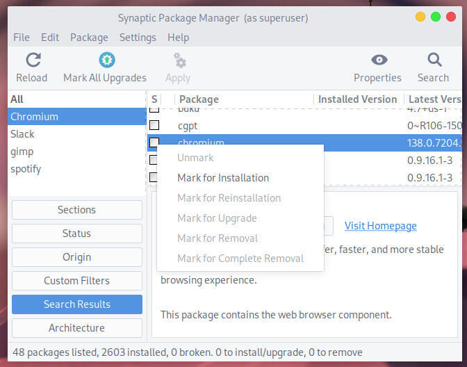Viewport: 467px width, 367px height.
Task: Sort by the Installed Version column header
Action: [x=357, y=99]
